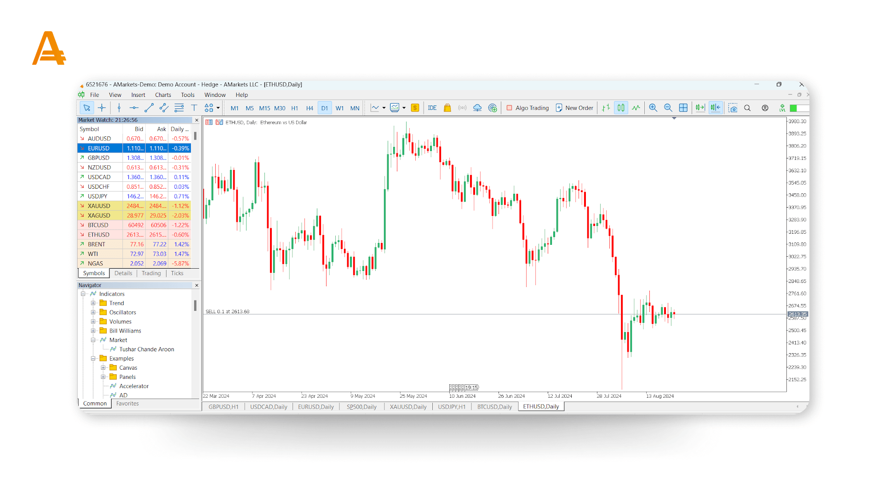Click the New Order button
The image size is (883, 496).
[574, 108]
